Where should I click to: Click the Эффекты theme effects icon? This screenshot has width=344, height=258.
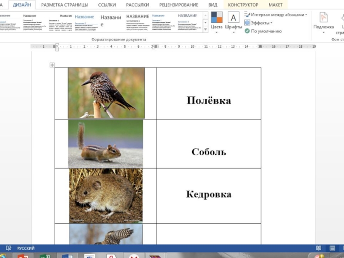point(247,23)
